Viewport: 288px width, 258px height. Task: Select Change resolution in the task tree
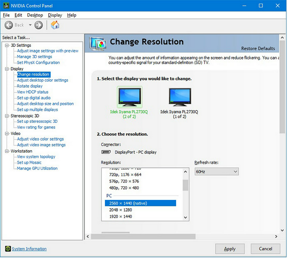33,74
